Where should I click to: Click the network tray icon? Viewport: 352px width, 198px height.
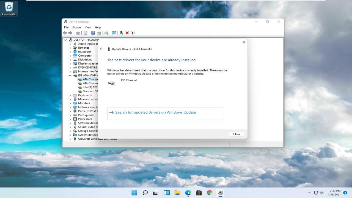click(x=316, y=193)
